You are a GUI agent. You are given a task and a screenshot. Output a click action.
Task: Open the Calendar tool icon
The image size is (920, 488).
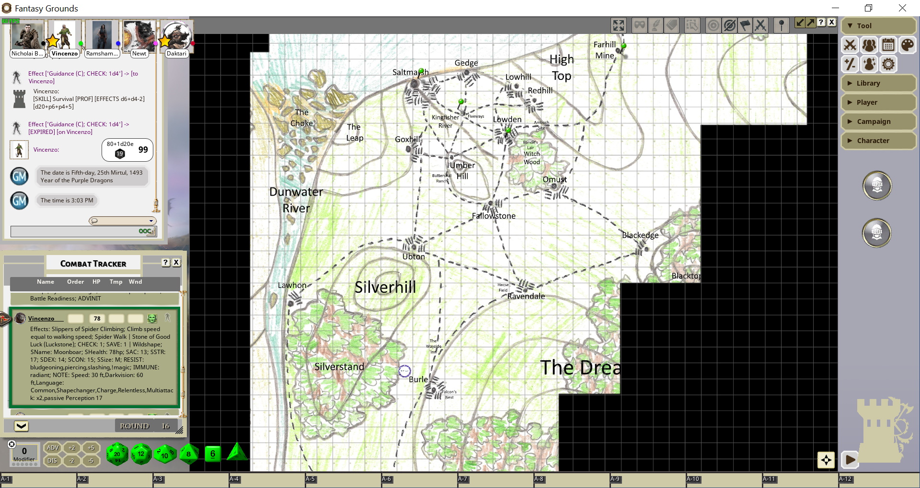pyautogui.click(x=888, y=45)
